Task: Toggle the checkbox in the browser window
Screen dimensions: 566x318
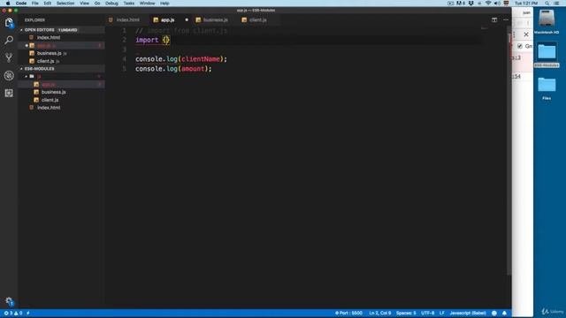Action: pyautogui.click(x=520, y=46)
